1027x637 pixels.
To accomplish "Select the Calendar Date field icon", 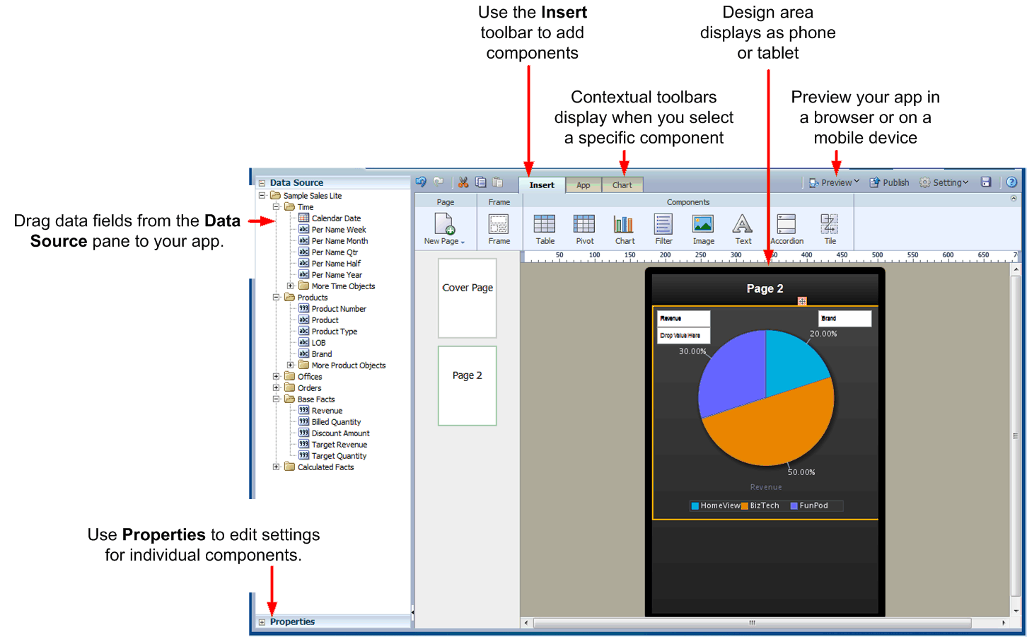I will (303, 218).
